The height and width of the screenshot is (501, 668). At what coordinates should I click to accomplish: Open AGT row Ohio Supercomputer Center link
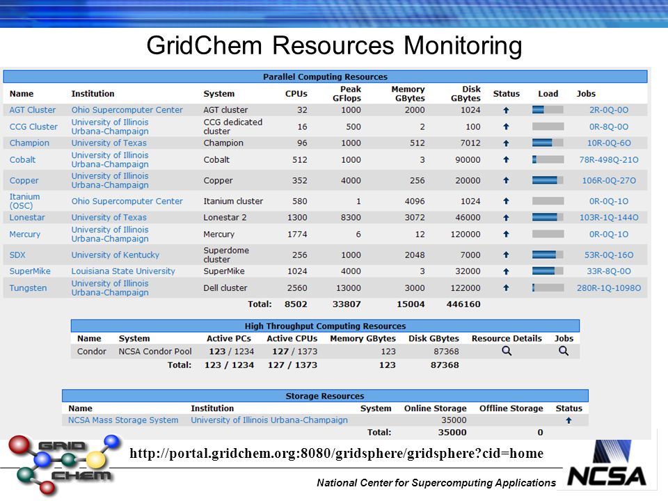coord(127,110)
